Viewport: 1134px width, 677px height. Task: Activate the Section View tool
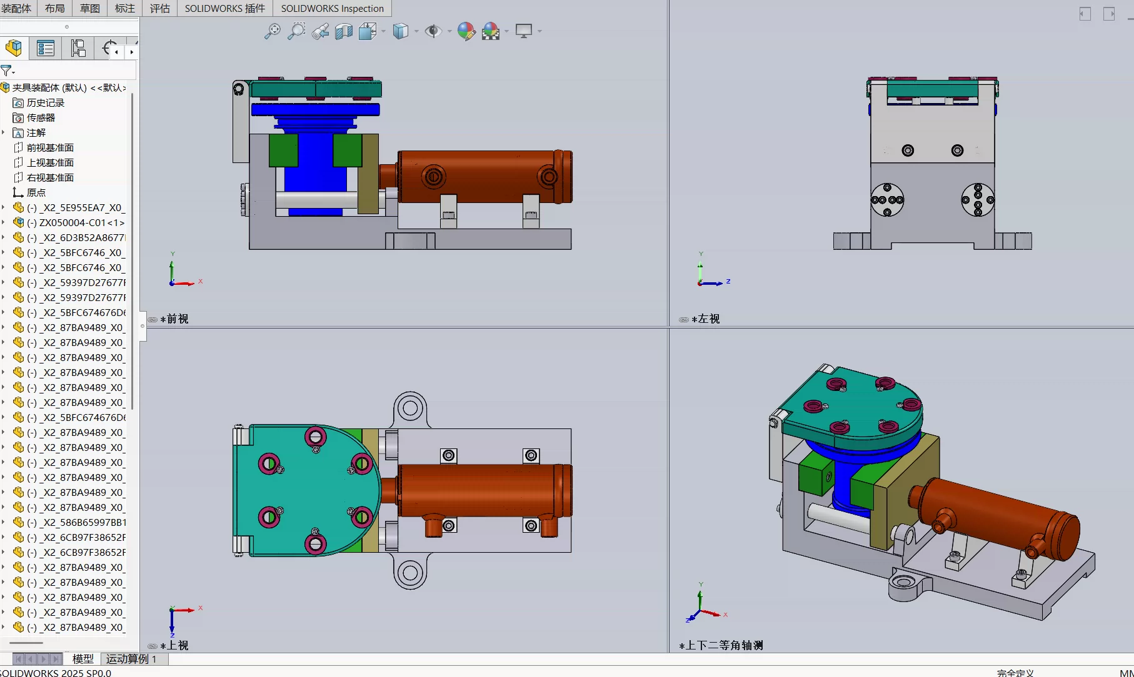pos(344,31)
